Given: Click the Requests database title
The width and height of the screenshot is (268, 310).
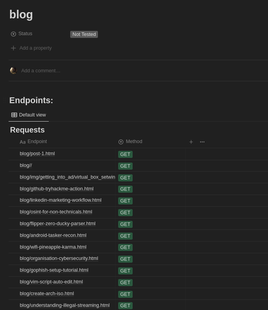Looking at the screenshot, I should [27, 130].
